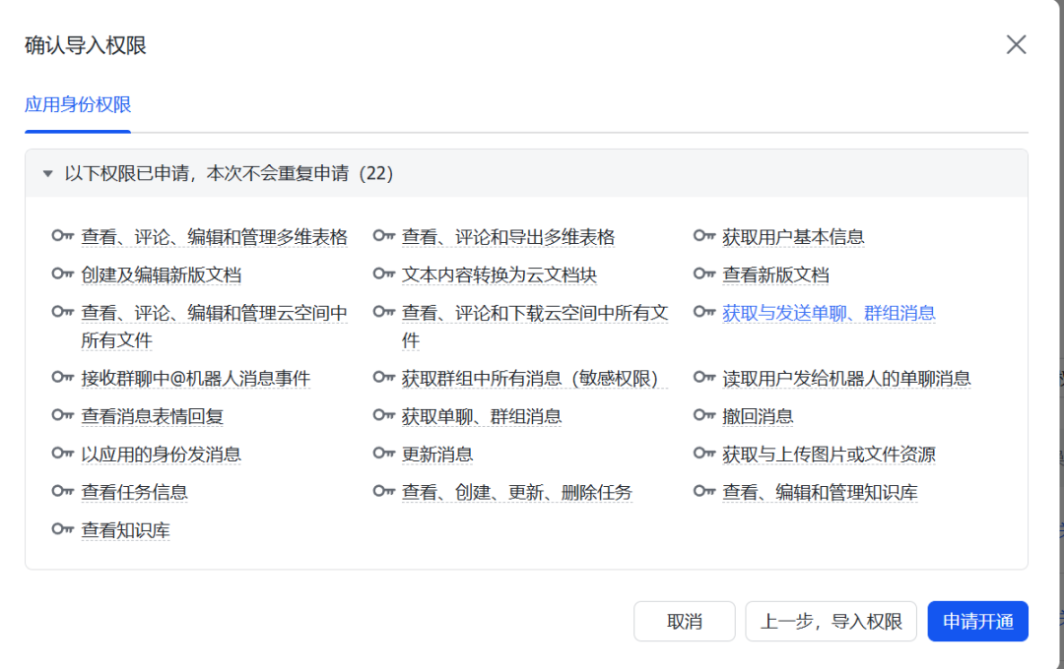Click key icon beside 接收群聊中@机器人消息事件
Screen dimensions: 1064x669
tap(62, 377)
